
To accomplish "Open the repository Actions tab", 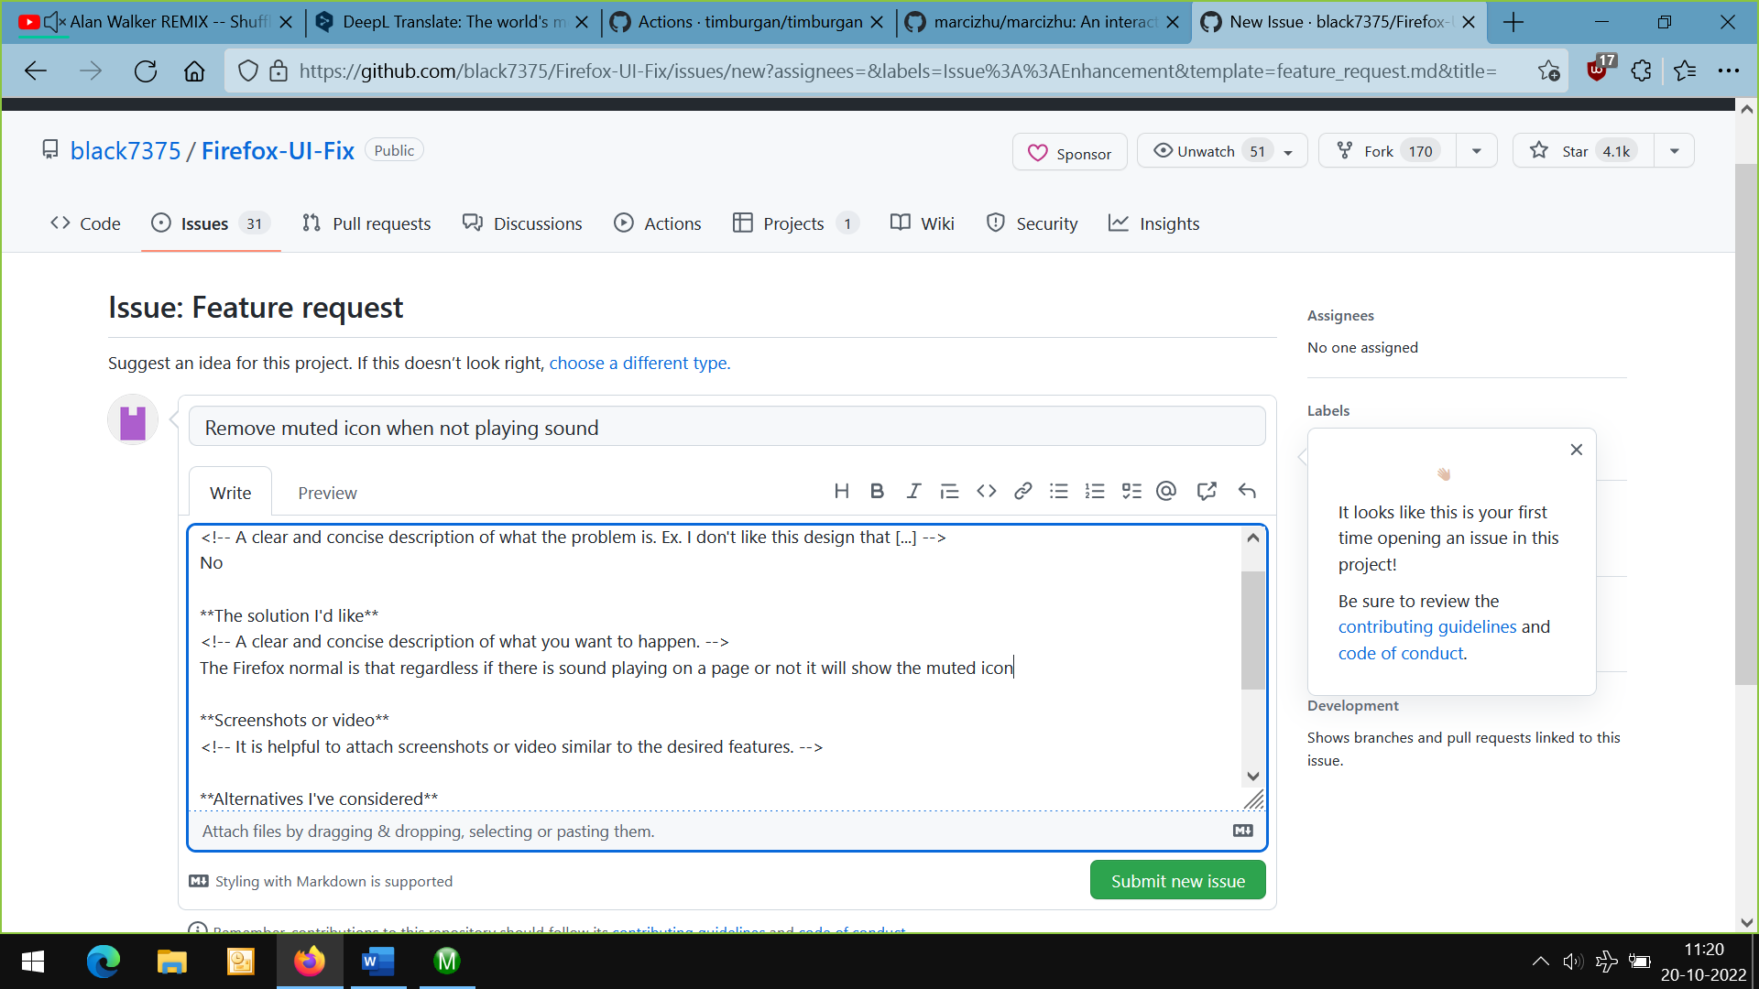I will (658, 223).
